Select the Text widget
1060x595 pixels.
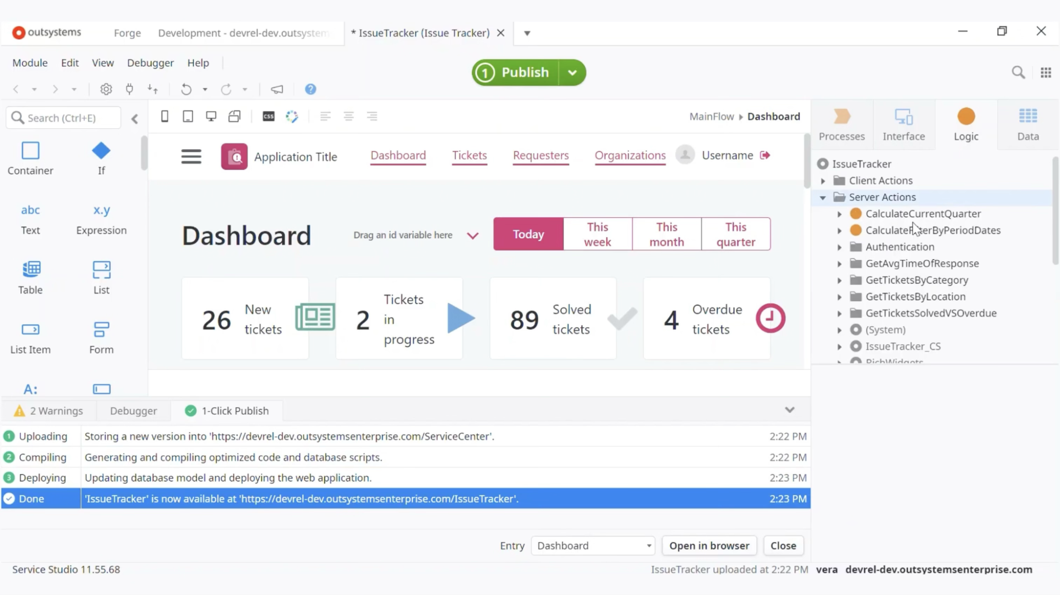pyautogui.click(x=30, y=218)
